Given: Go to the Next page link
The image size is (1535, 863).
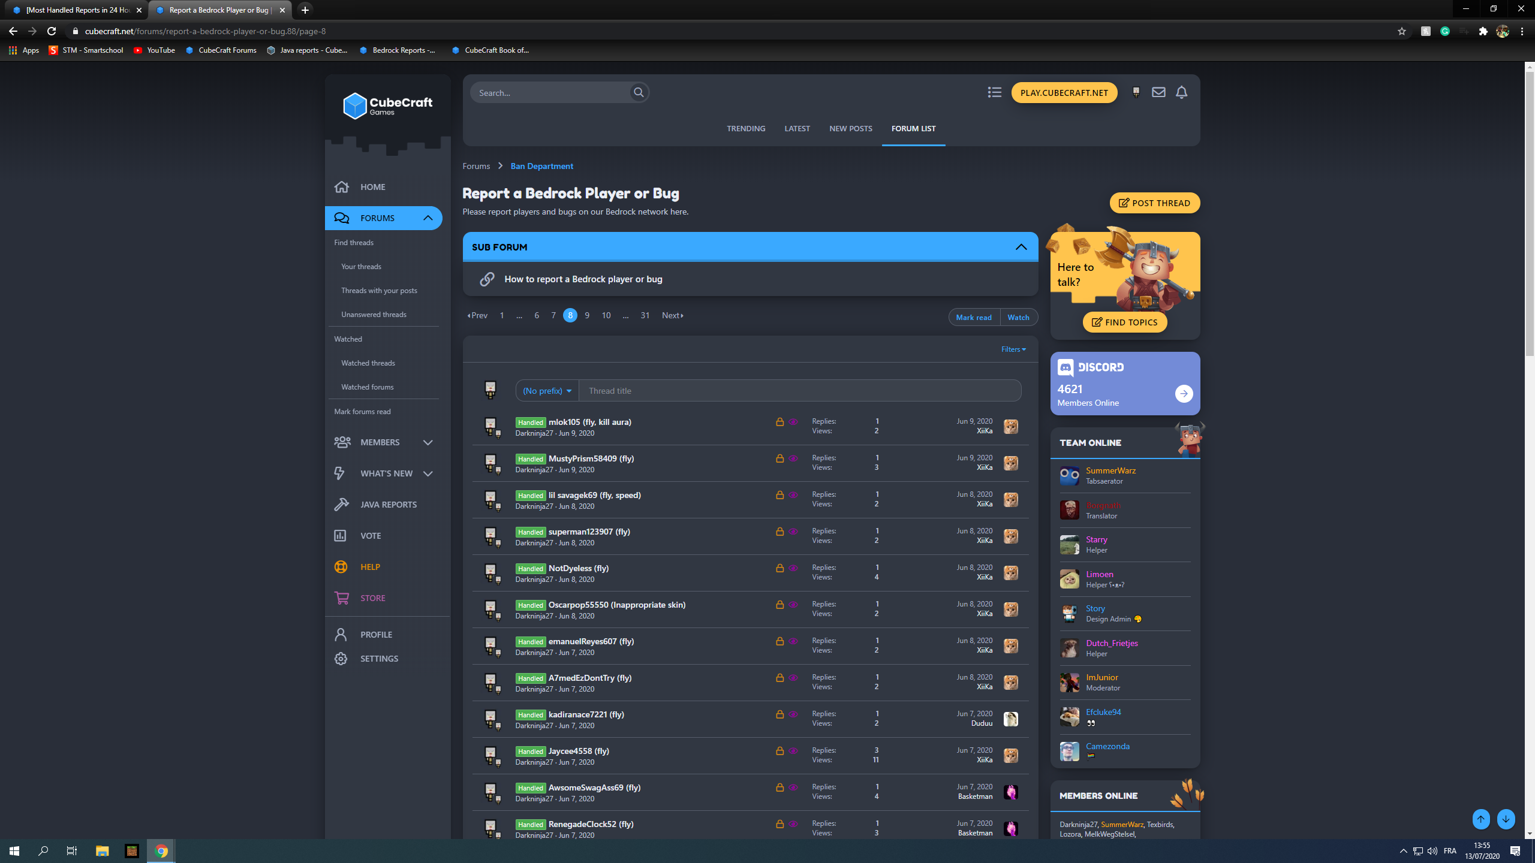Looking at the screenshot, I should [672, 315].
